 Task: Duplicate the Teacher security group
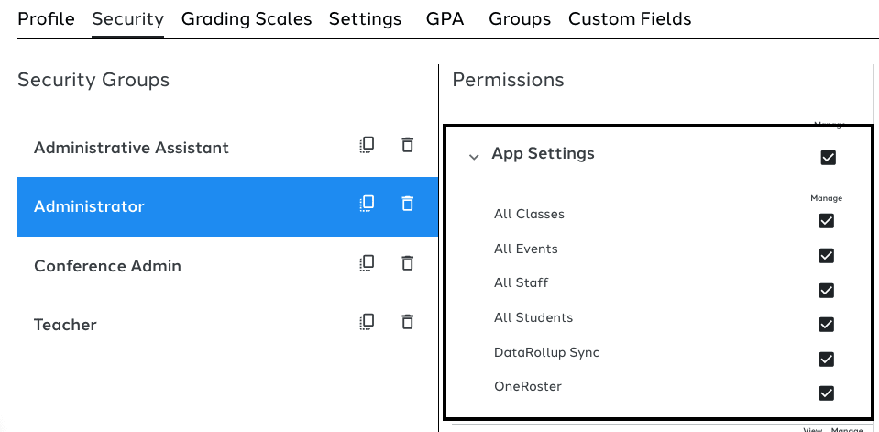[x=367, y=322]
